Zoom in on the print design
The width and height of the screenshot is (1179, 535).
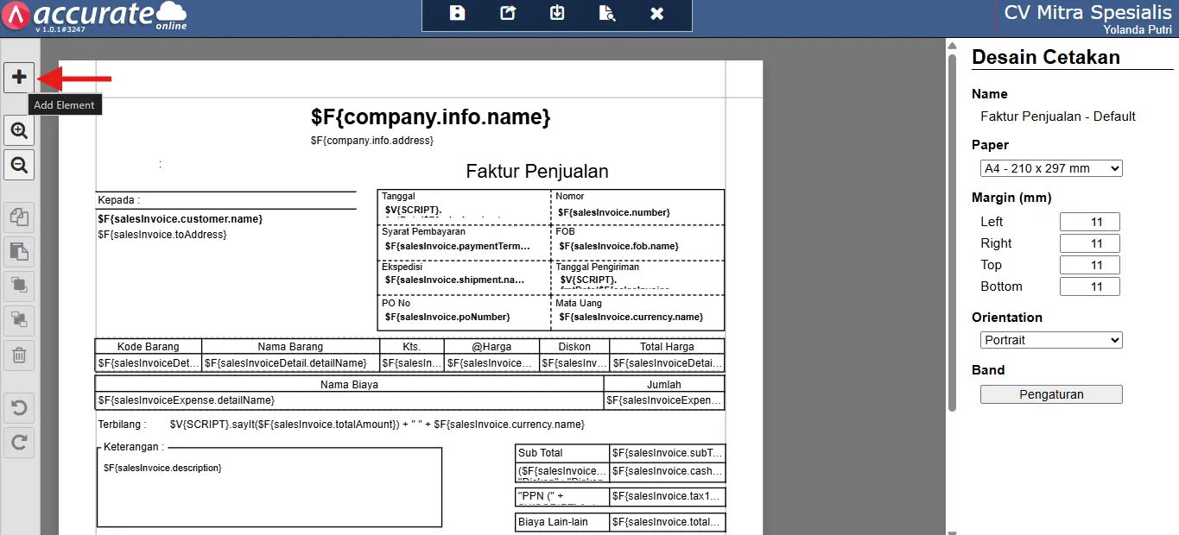(19, 131)
